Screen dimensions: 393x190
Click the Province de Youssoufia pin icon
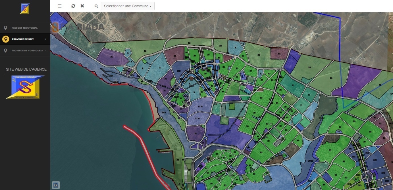[5, 50]
